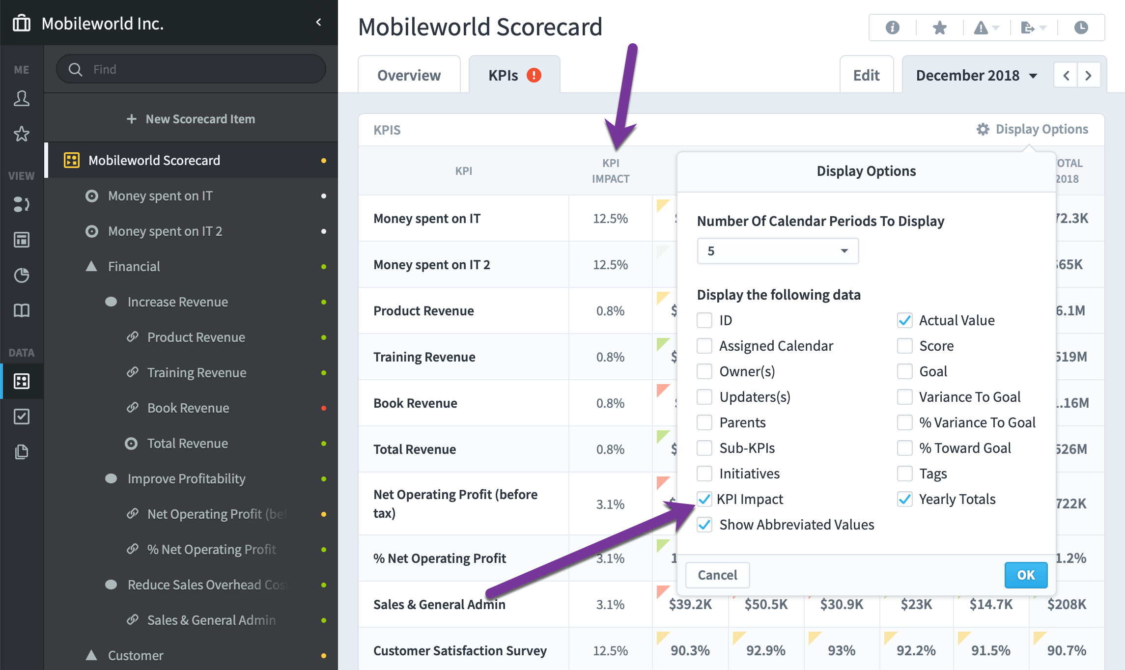The width and height of the screenshot is (1125, 670).
Task: Click the Increase Revenue oval icon
Action: [111, 302]
